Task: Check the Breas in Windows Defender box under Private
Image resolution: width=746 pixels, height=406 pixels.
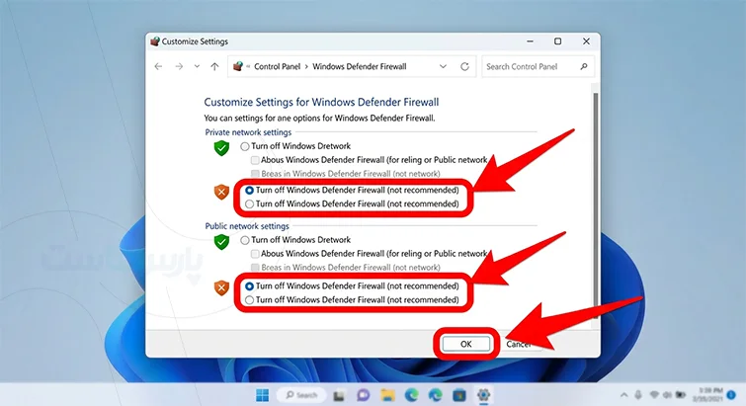Action: 255,174
